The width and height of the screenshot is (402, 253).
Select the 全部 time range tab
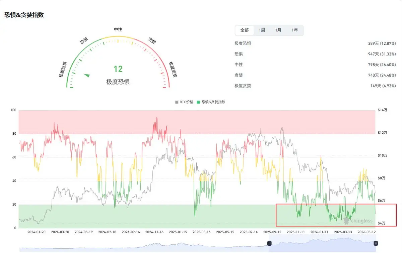point(245,30)
